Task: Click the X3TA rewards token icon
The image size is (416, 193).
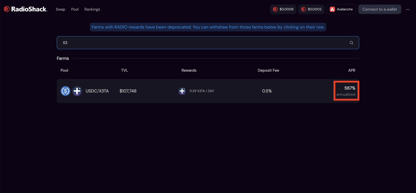Action: (182, 91)
